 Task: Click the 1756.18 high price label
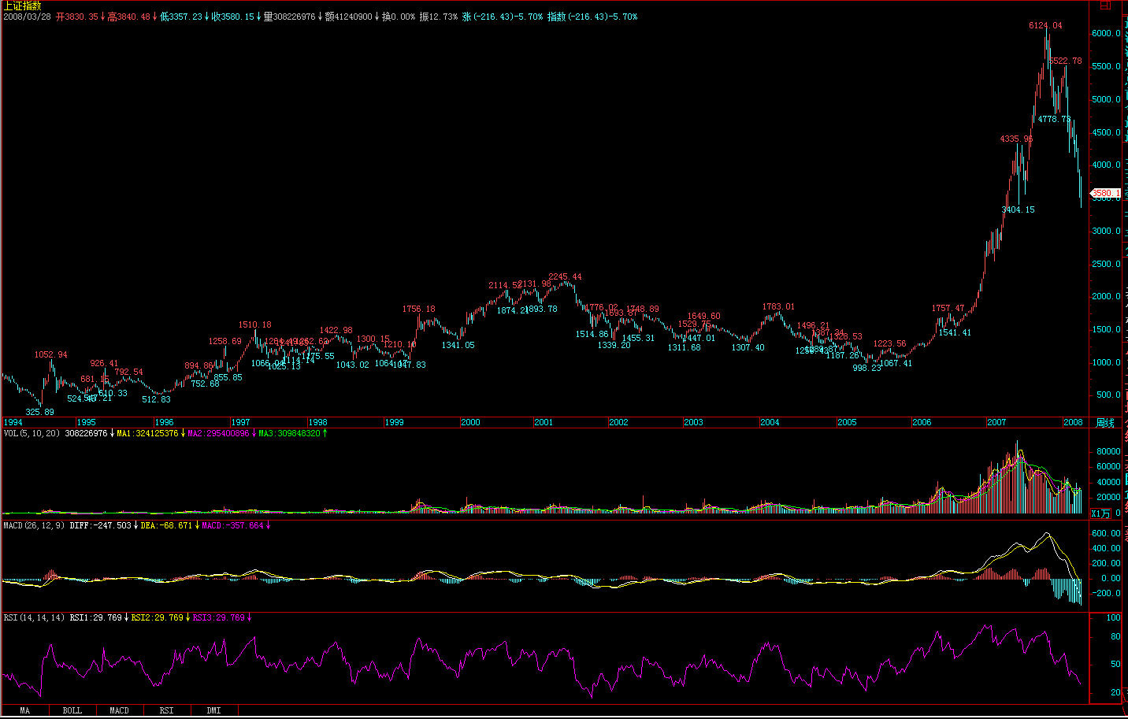click(419, 309)
